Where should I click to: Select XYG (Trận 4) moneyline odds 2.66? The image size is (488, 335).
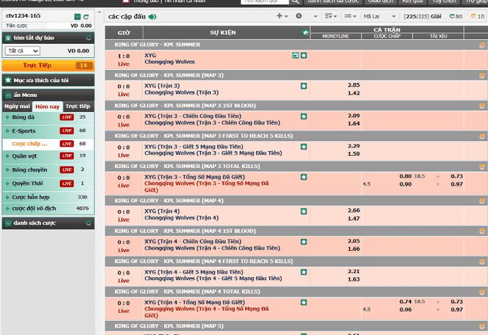(x=354, y=210)
